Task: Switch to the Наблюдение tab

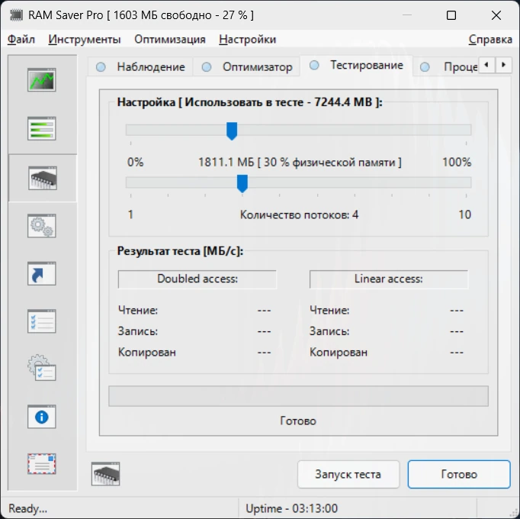Action: tap(140, 66)
